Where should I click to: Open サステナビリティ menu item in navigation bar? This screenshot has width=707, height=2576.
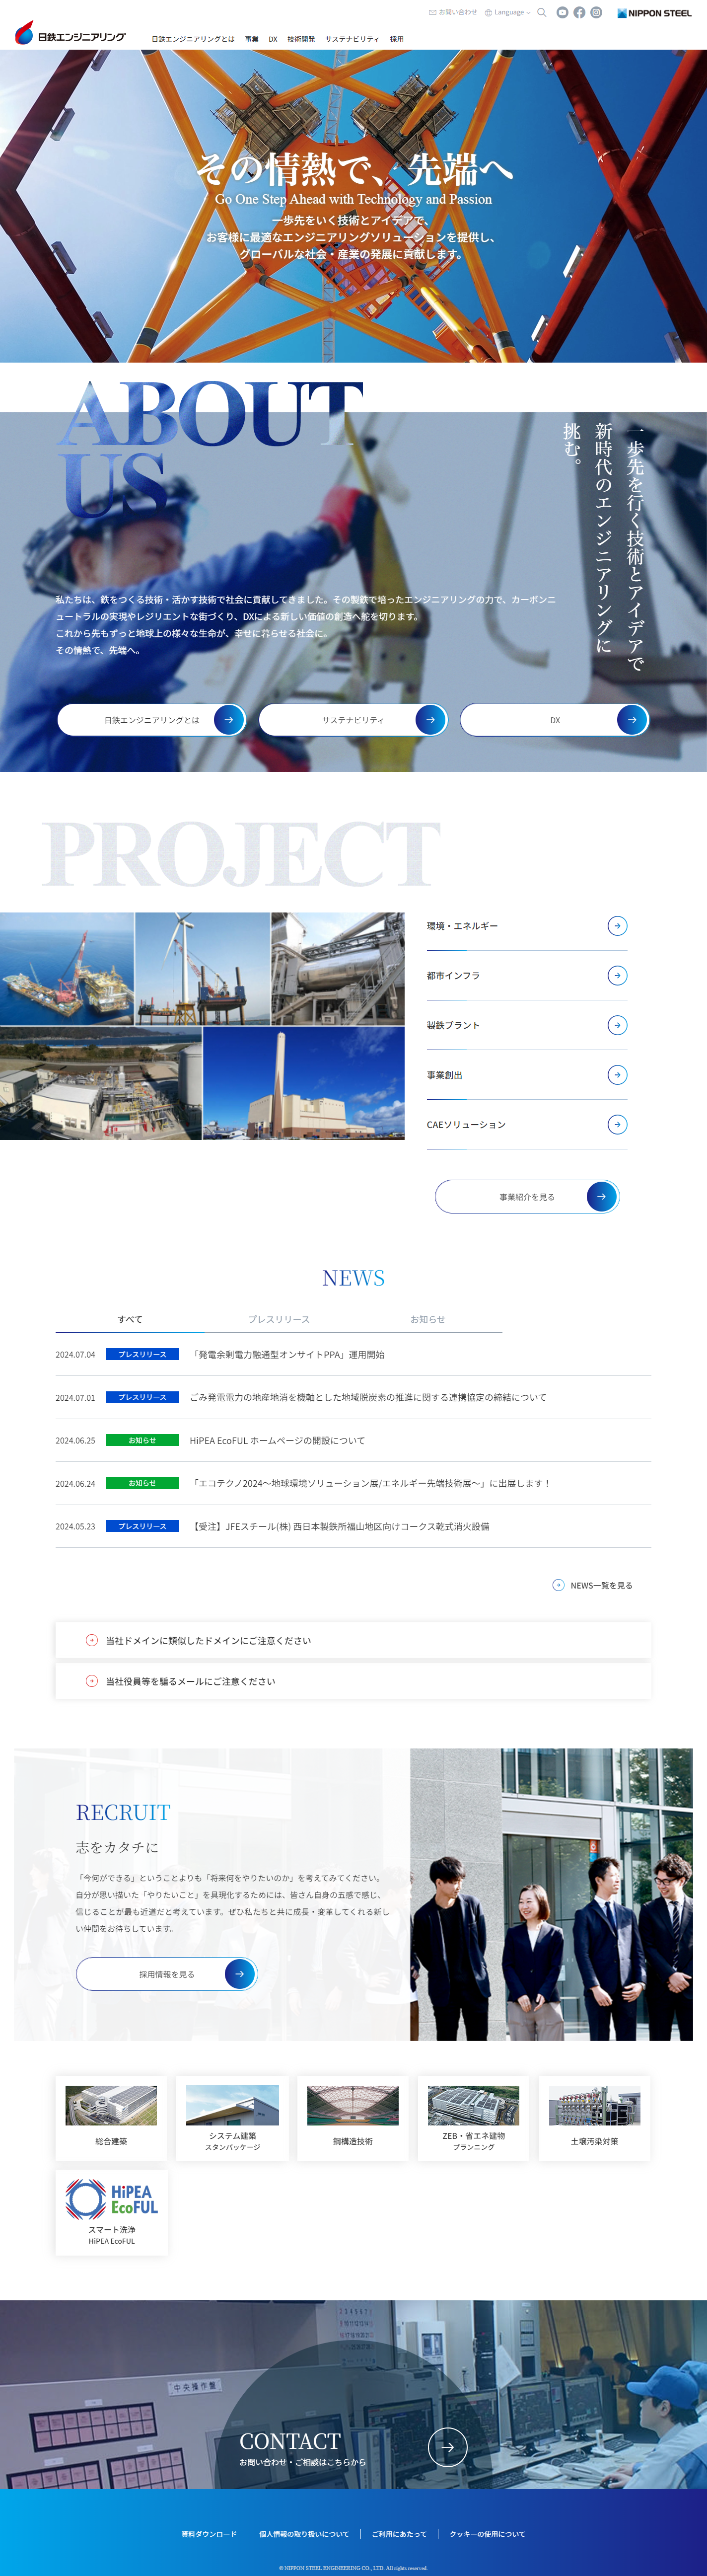pyautogui.click(x=352, y=39)
